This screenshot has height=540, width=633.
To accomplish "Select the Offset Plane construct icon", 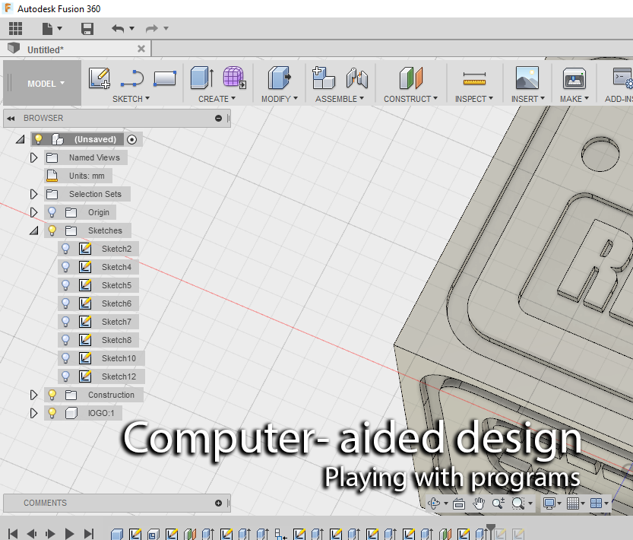I will point(411,78).
